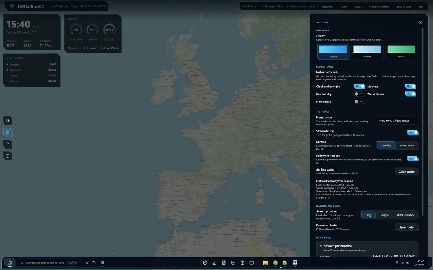The width and height of the screenshot is (433, 270).
Task: Go to the home icon in the dock
Action: 86,262
